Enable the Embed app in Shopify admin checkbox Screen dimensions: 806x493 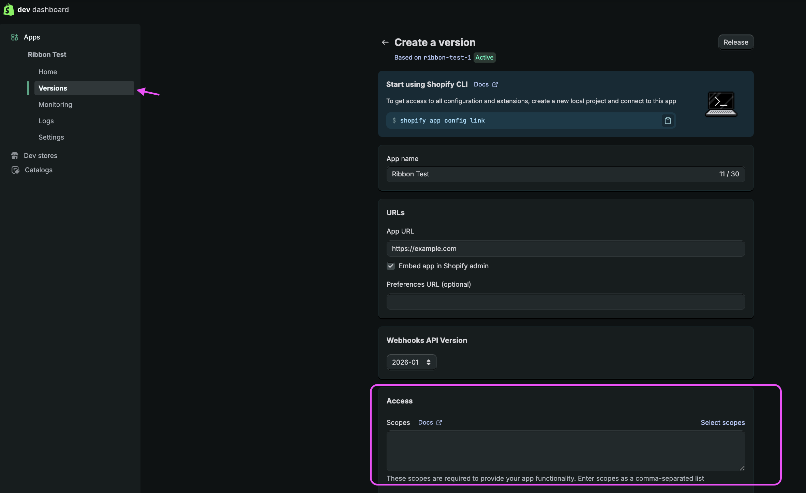tap(390, 266)
